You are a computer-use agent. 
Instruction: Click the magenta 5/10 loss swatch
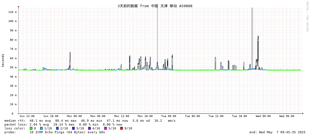(106, 128)
